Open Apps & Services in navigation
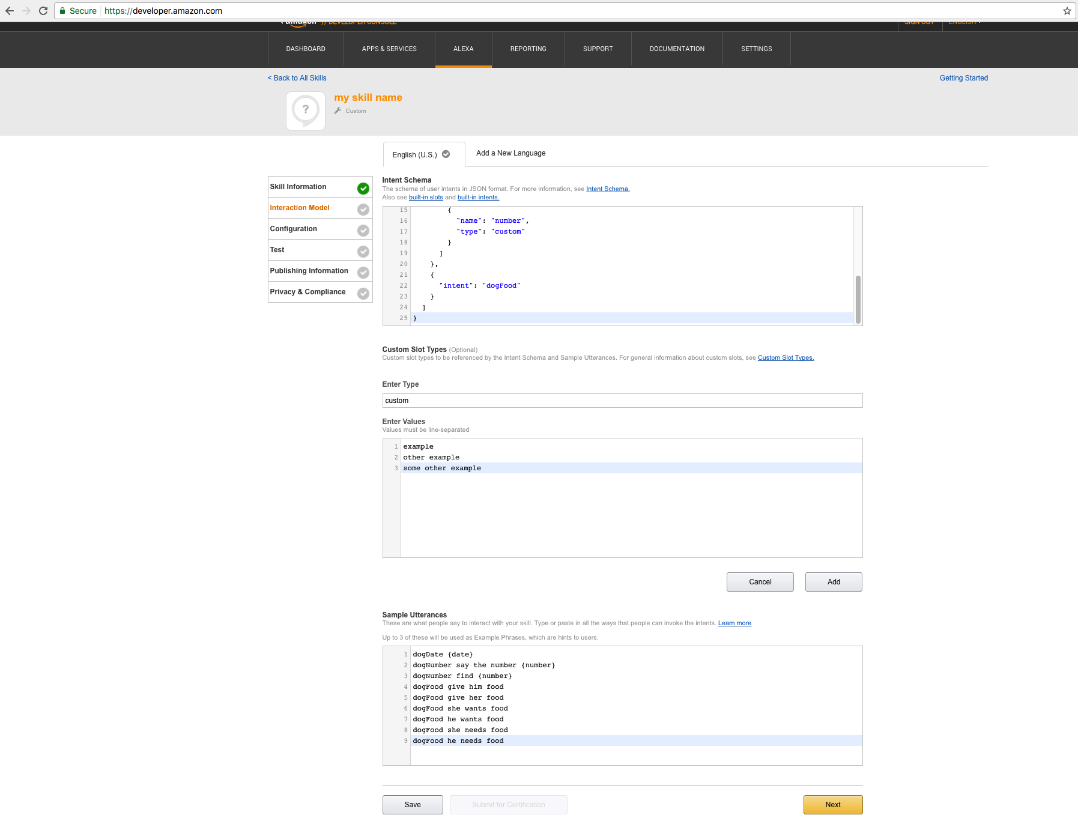Viewport: 1078px width, 824px height. coord(389,49)
